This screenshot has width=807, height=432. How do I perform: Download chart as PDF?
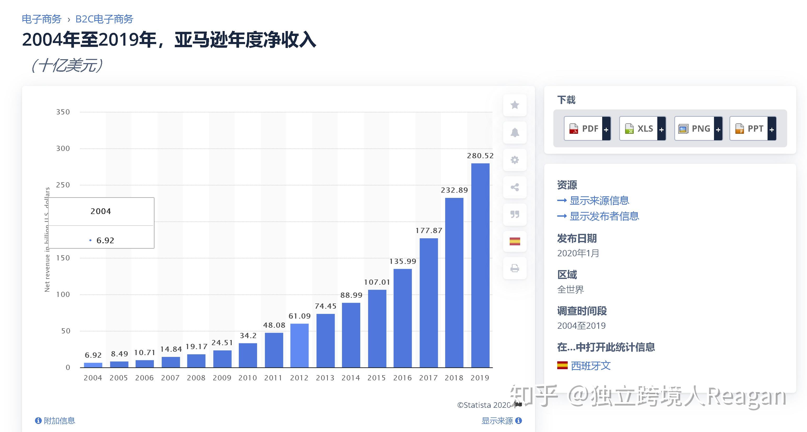tap(587, 129)
